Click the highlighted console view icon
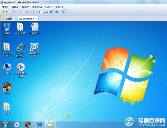 [65, 12]
